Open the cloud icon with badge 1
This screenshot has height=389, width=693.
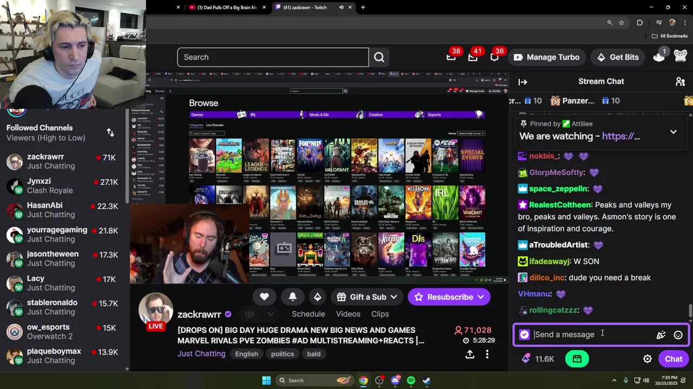click(659, 57)
